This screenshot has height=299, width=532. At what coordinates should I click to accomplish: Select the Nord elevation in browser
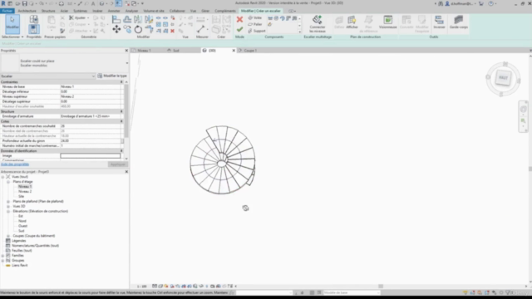[22, 221]
